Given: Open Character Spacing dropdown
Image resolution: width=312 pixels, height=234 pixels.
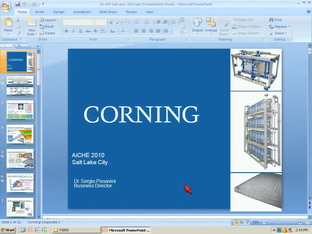Looking at the screenshot, I should click(x=103, y=31).
